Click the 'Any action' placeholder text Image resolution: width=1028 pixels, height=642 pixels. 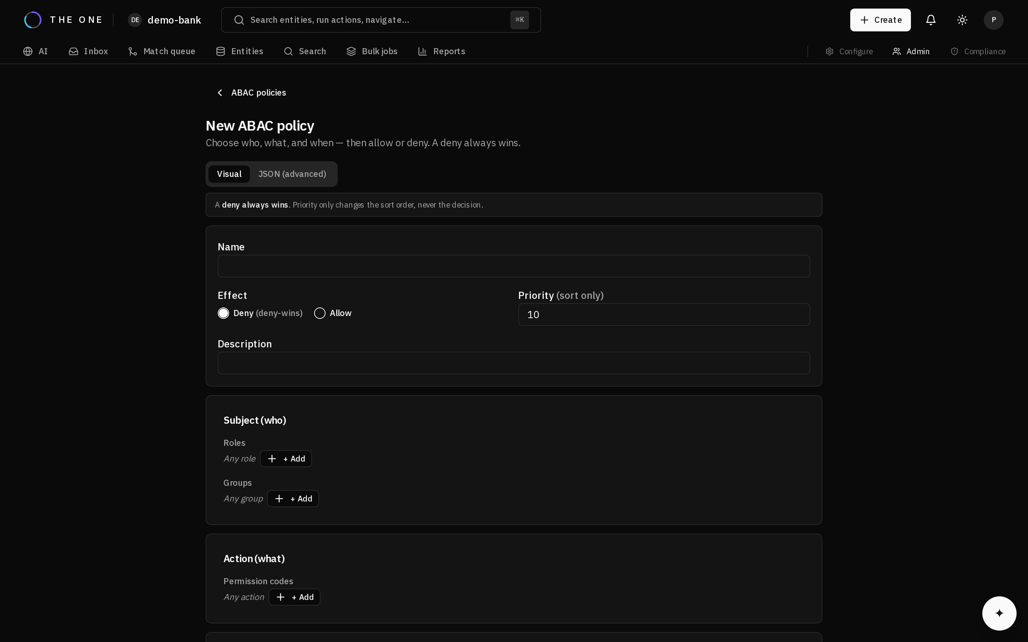click(244, 597)
